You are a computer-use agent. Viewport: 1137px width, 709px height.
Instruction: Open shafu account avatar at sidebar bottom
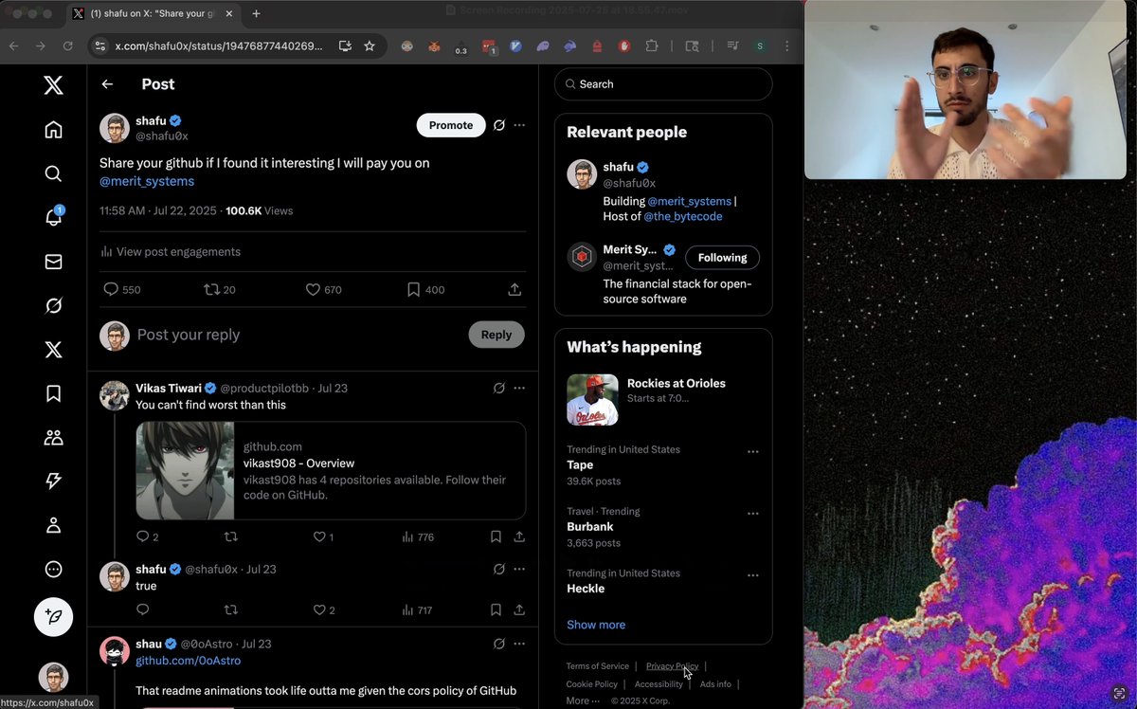53,678
